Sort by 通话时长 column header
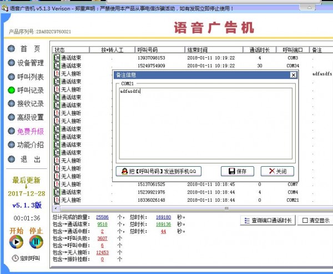333x274 pixels. pos(259,49)
